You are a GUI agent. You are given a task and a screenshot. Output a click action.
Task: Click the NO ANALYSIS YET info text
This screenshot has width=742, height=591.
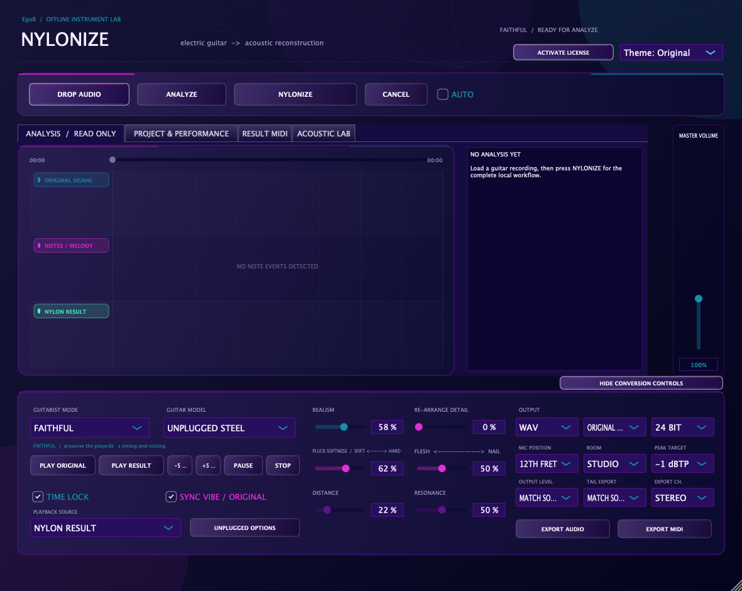pos(496,154)
